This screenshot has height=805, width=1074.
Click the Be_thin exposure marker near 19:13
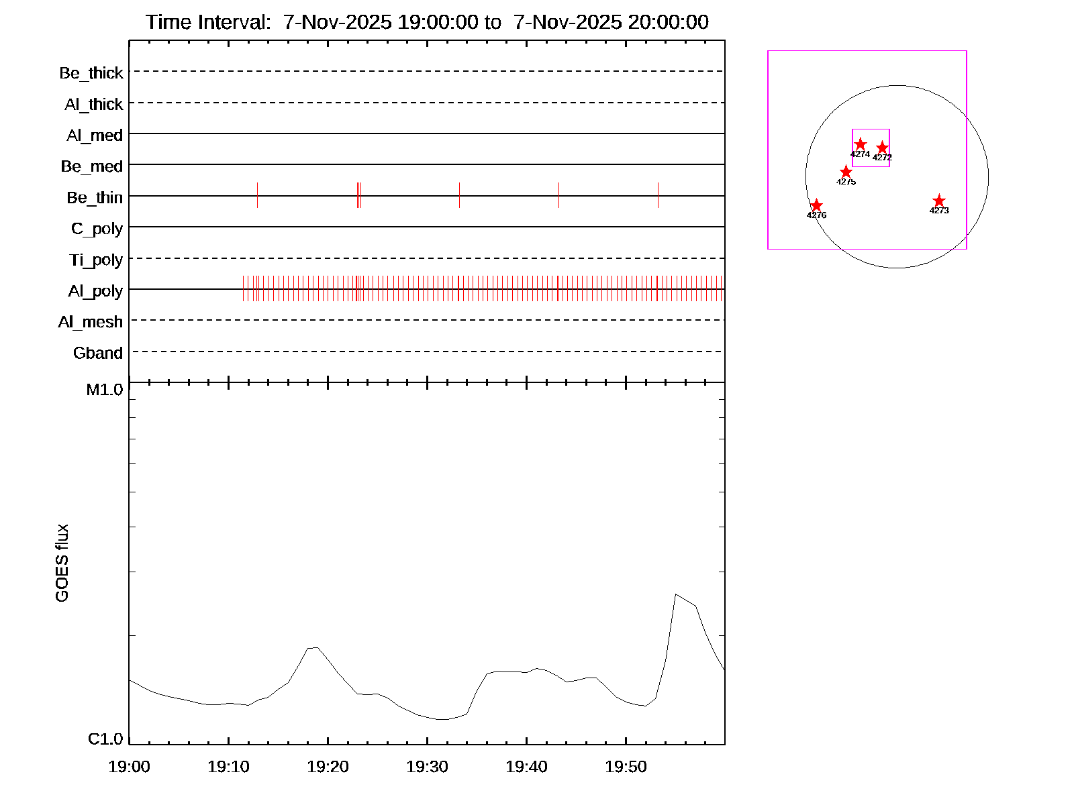(x=257, y=195)
